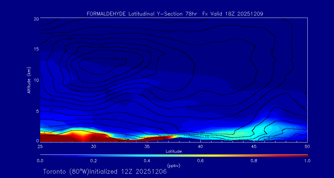334x178 pixels.
Task: Click the altitude axis tick label 5
Action: (37, 111)
